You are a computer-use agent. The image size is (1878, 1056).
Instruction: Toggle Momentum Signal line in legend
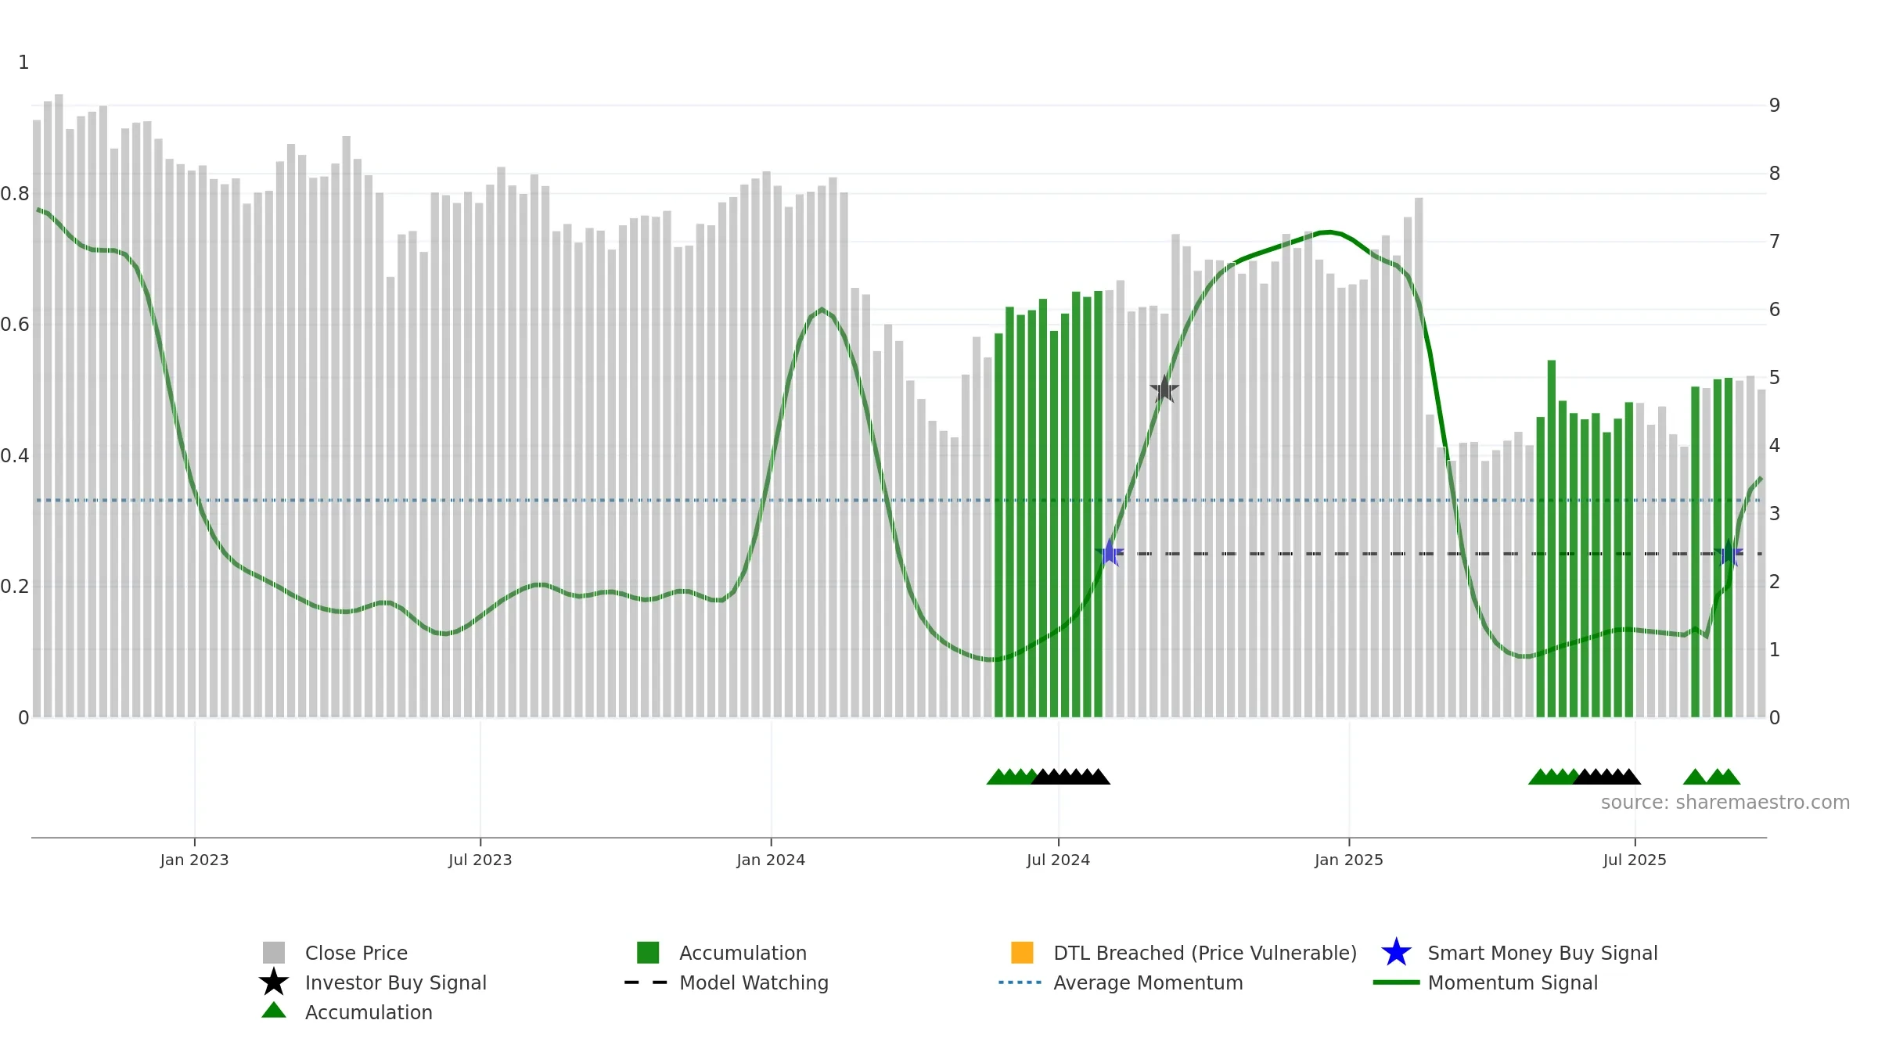[x=1512, y=982]
